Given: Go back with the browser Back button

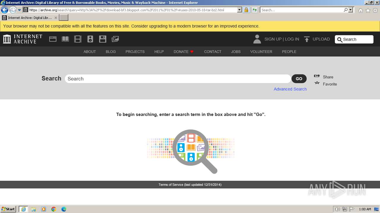Looking at the screenshot, I should pyautogui.click(x=4, y=10).
